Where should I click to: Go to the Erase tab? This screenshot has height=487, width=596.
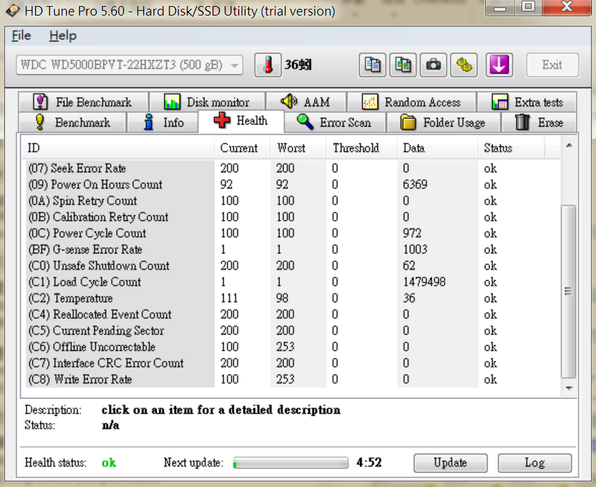(x=539, y=122)
